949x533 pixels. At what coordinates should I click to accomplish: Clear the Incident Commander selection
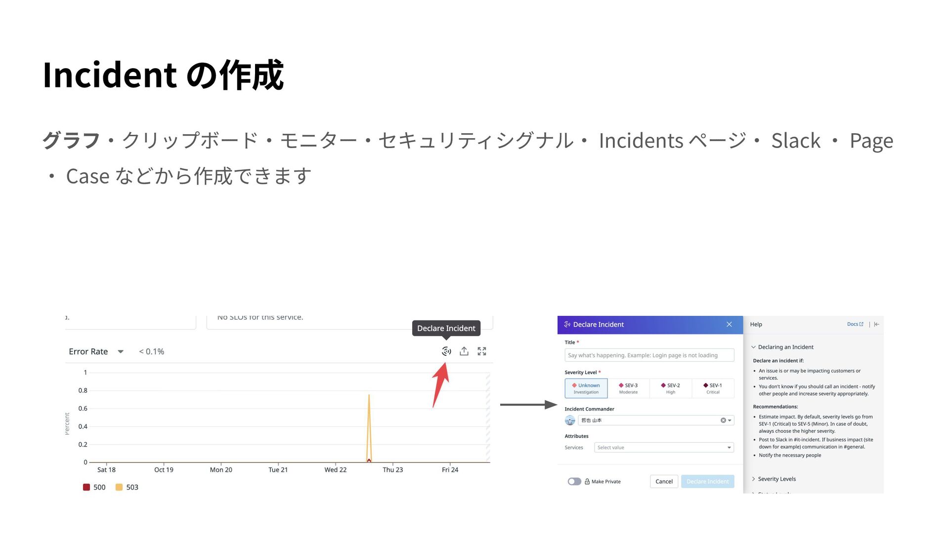pyautogui.click(x=723, y=420)
